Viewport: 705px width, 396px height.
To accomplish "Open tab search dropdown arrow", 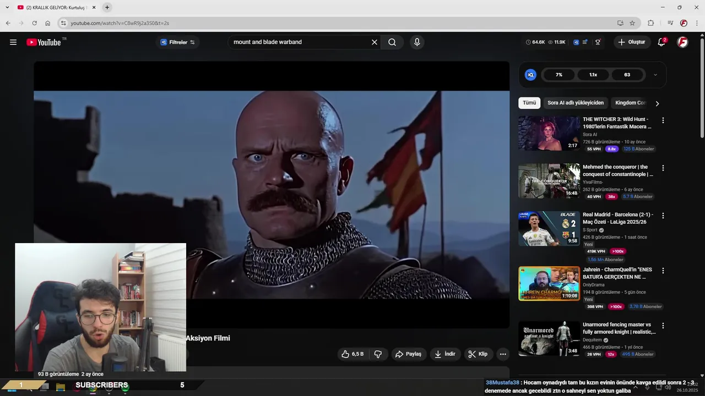I will coord(6,7).
